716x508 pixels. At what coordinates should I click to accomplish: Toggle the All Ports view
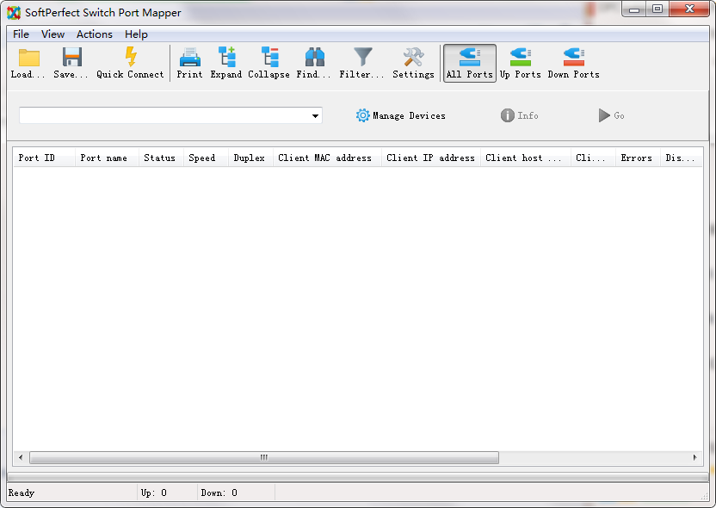[x=470, y=63]
